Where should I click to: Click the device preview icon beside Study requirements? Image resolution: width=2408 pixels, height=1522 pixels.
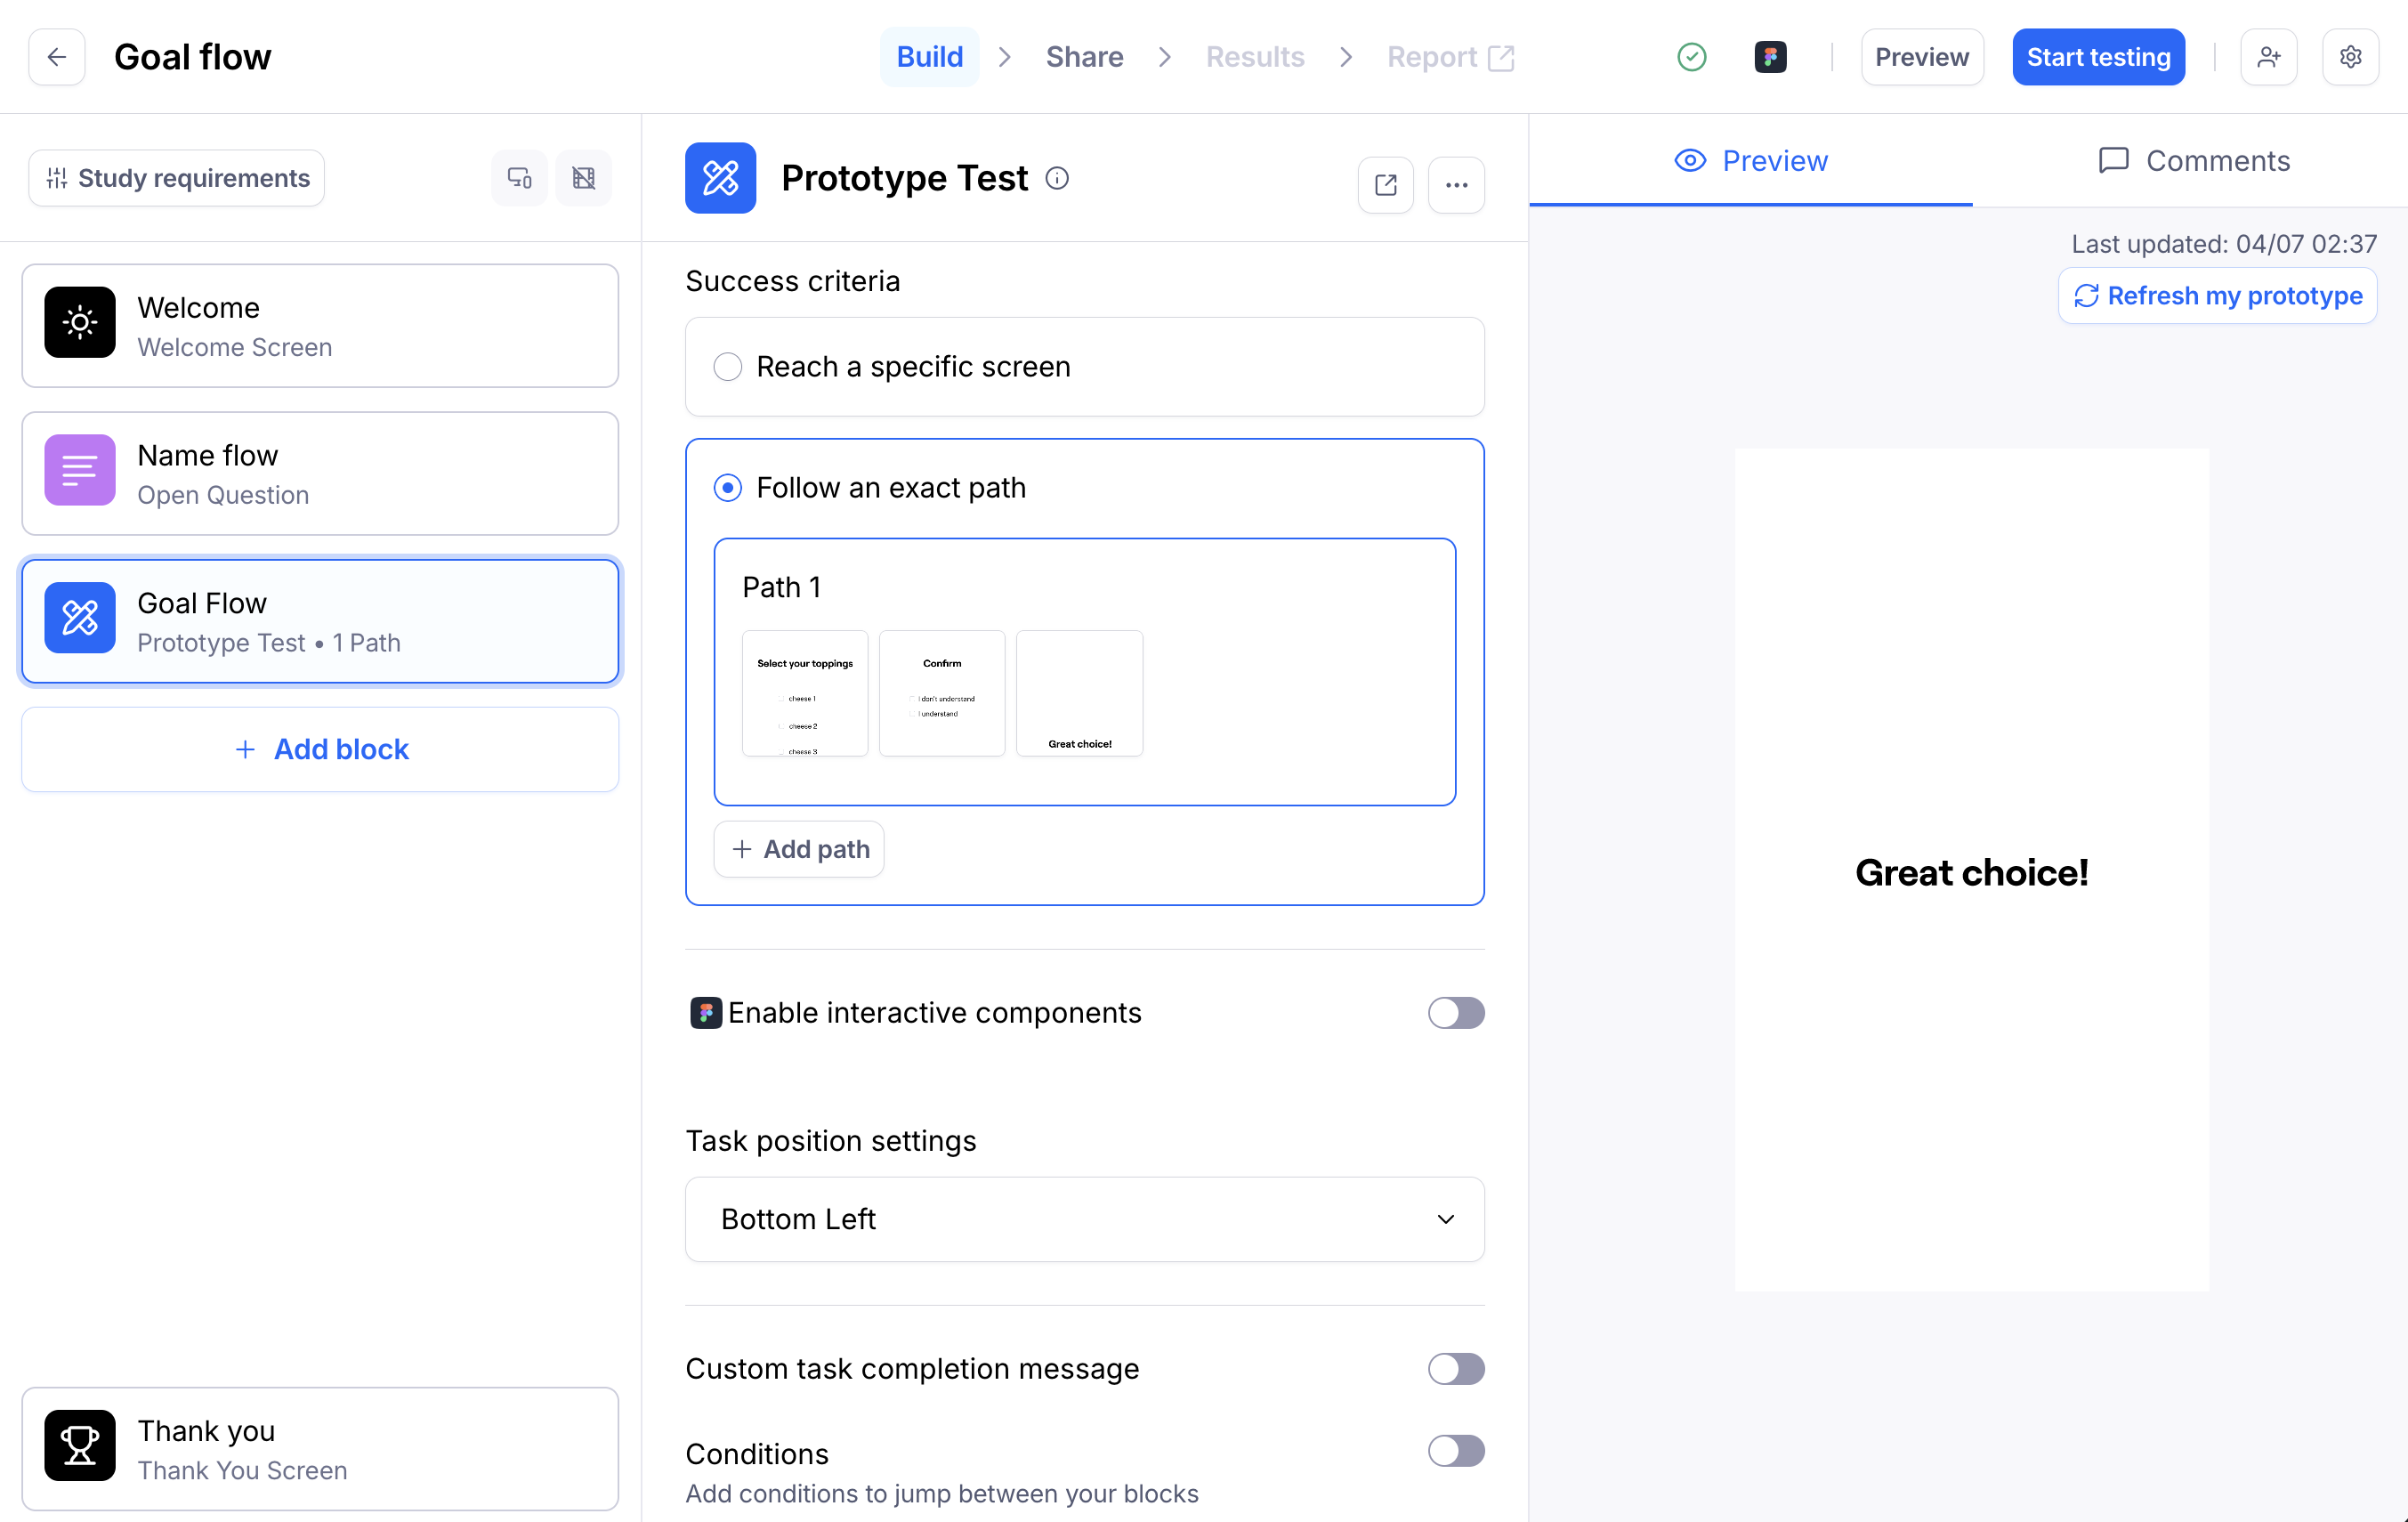point(519,178)
